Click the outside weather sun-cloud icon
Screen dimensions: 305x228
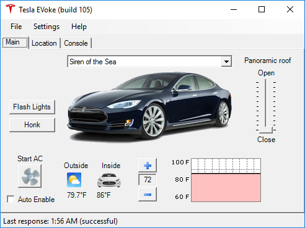[74, 180]
